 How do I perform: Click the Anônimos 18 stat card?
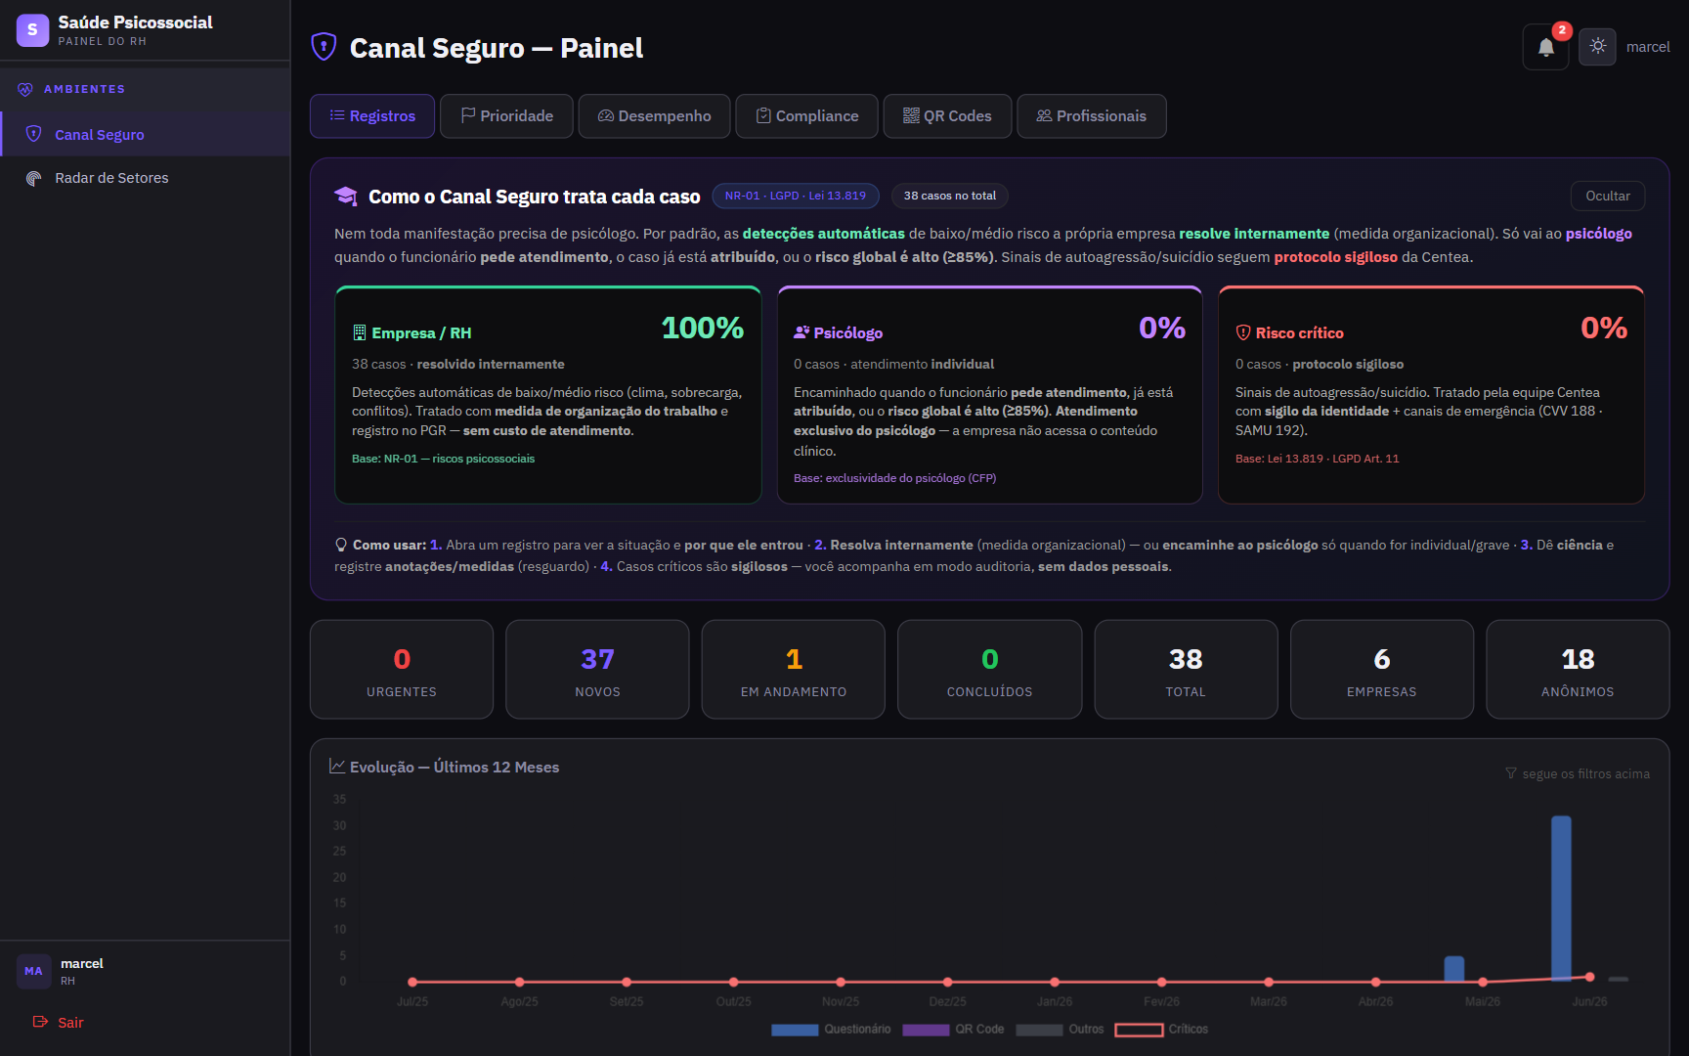pyautogui.click(x=1578, y=670)
